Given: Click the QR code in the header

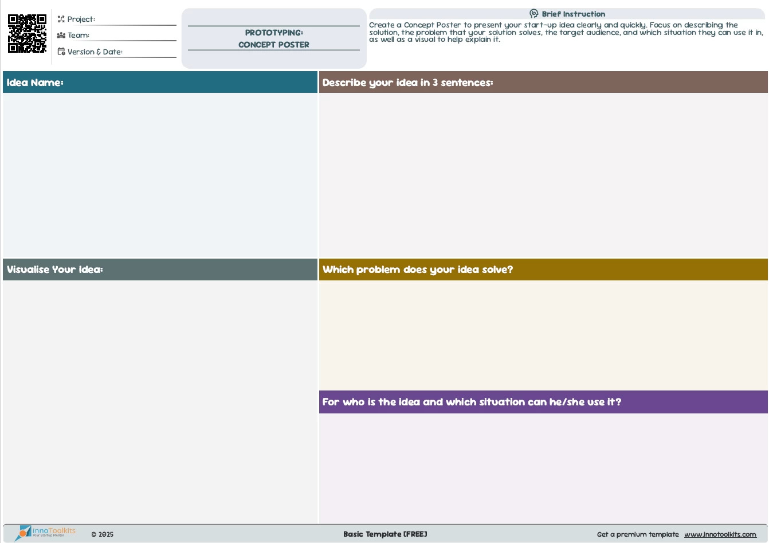Looking at the screenshot, I should click(x=27, y=34).
